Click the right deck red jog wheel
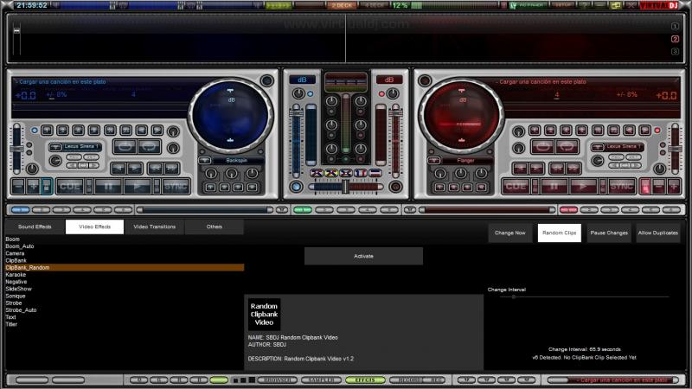 click(x=461, y=116)
